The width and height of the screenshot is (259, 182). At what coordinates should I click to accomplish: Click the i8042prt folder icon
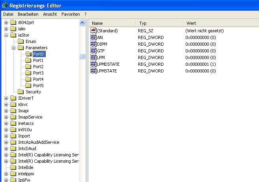[13, 22]
